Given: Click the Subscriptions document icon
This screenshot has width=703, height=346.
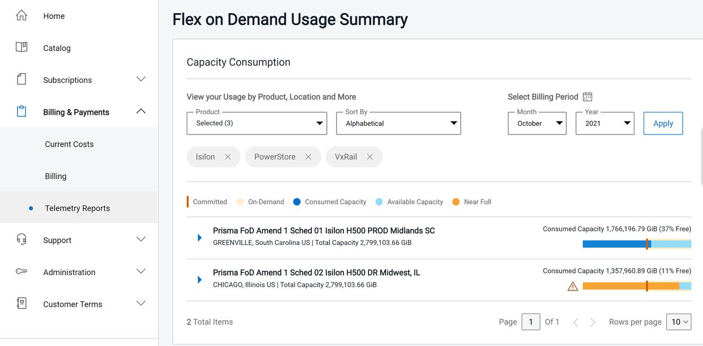Looking at the screenshot, I should point(21,79).
